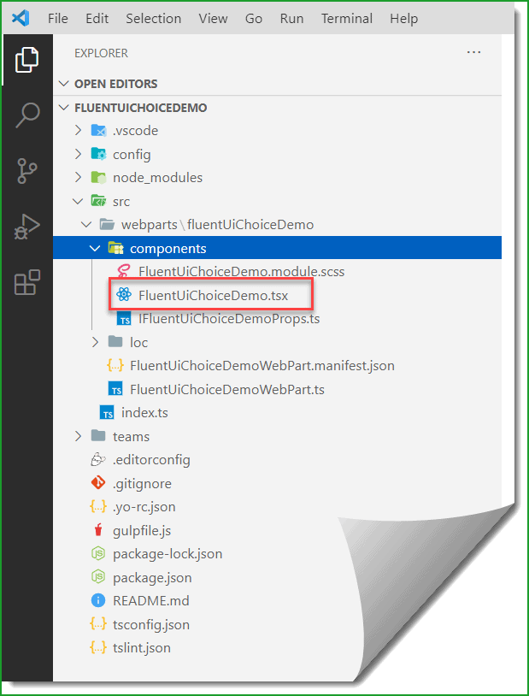Open the Run and Debug view icon

click(27, 227)
